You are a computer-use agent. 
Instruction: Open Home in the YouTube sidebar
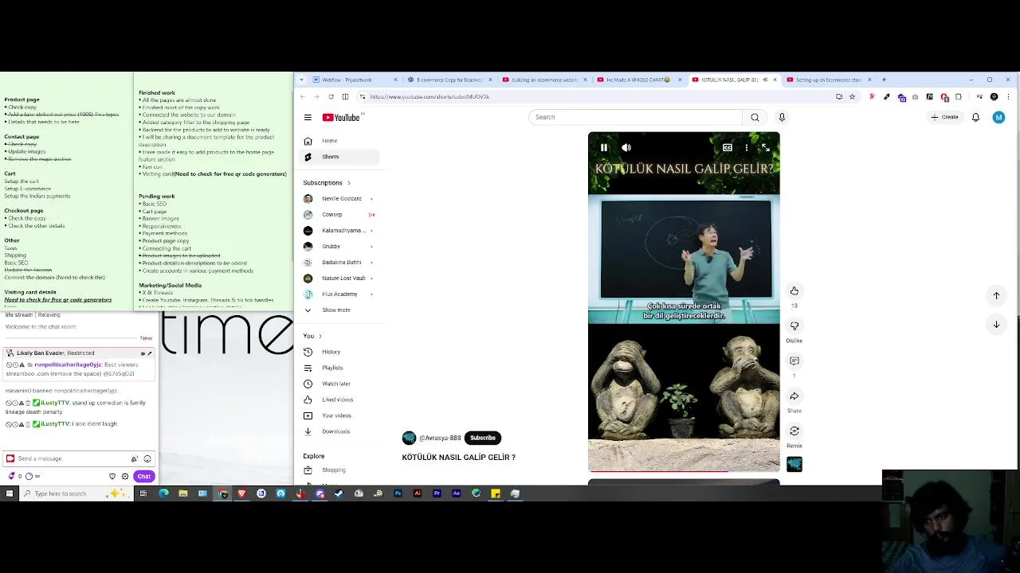coord(340,141)
